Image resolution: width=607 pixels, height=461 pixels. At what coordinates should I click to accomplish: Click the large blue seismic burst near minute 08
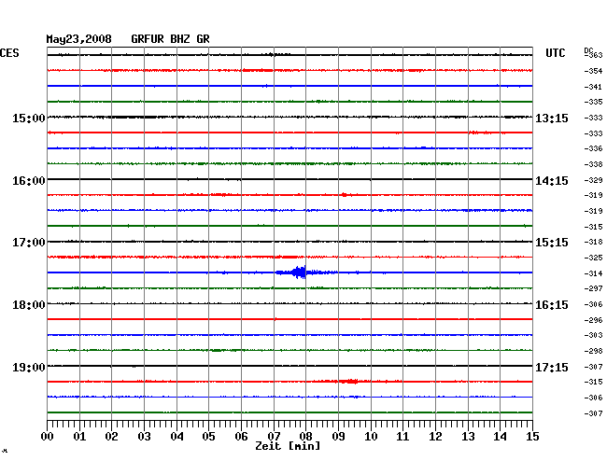click(x=300, y=272)
